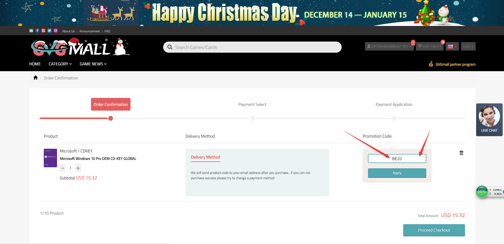
Task: Expand the user account dropdown
Action: (389, 46)
